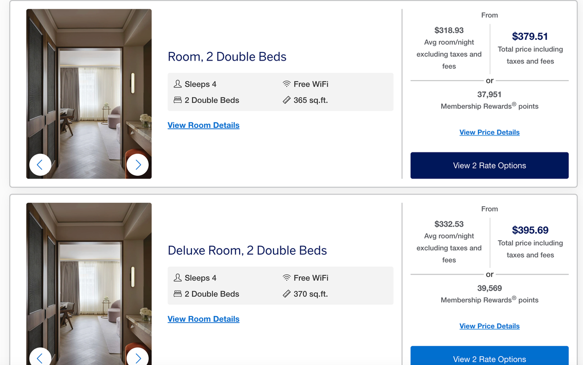
Task: Click View 2 Rate Options for Room, 2 Double Beds
Action: tap(489, 165)
